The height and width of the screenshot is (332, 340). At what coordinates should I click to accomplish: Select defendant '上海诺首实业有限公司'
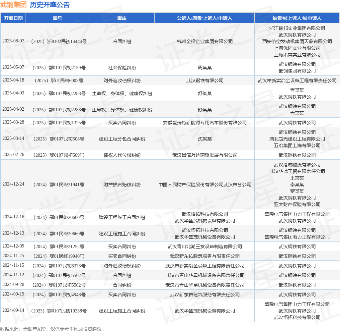pos(297,55)
